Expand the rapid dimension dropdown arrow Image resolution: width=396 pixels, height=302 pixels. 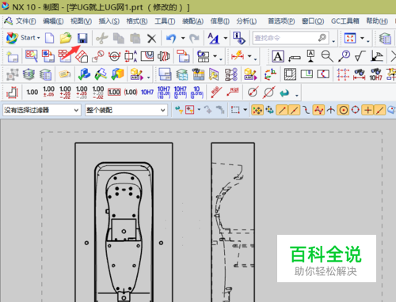(x=249, y=56)
